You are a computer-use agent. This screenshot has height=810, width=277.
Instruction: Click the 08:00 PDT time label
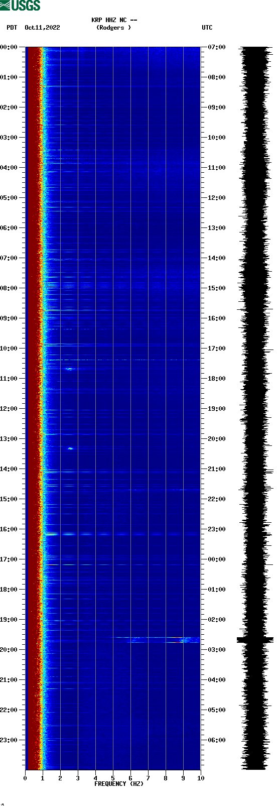click(9, 288)
